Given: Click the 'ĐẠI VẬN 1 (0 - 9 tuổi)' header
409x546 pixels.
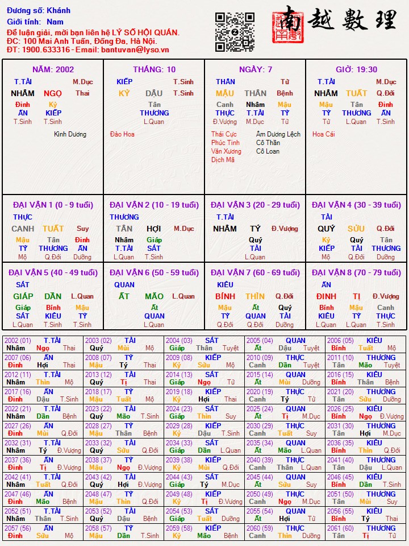Looking at the screenshot, I should click(53, 205).
